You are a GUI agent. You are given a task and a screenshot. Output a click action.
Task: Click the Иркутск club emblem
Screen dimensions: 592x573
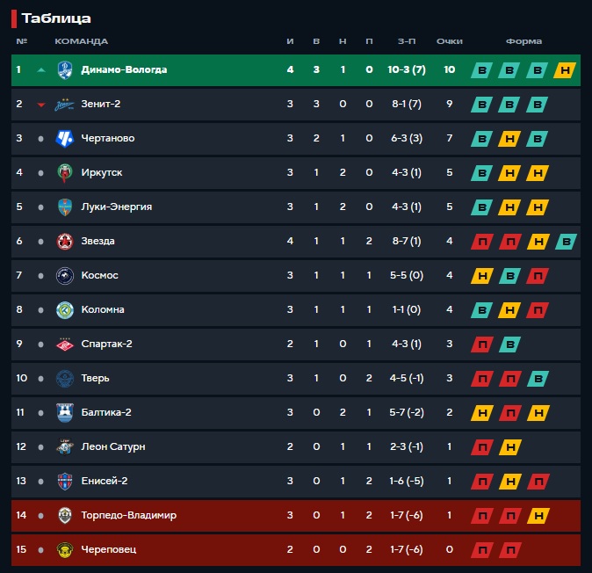[65, 172]
